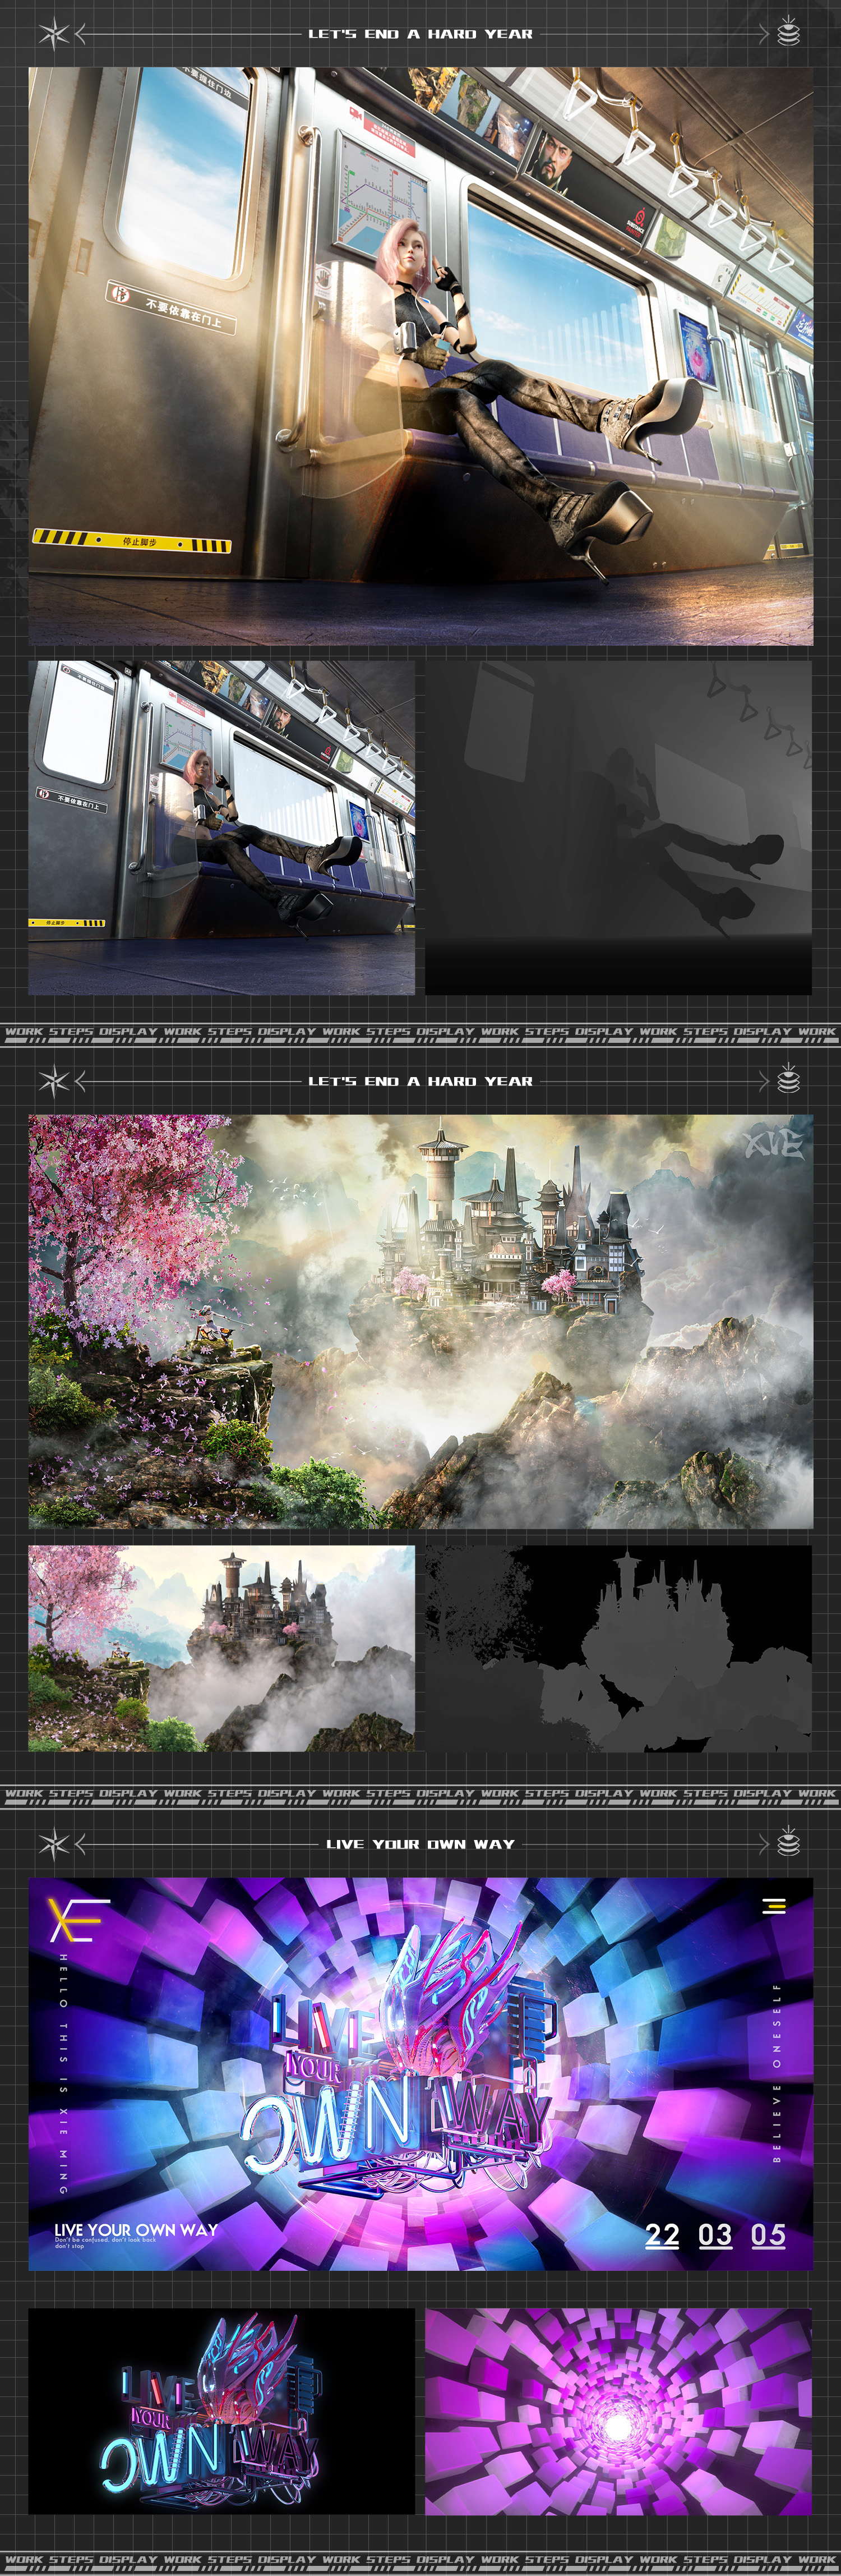Click the star icon in the header above the subway render
The image size is (841, 2576).
point(54,34)
